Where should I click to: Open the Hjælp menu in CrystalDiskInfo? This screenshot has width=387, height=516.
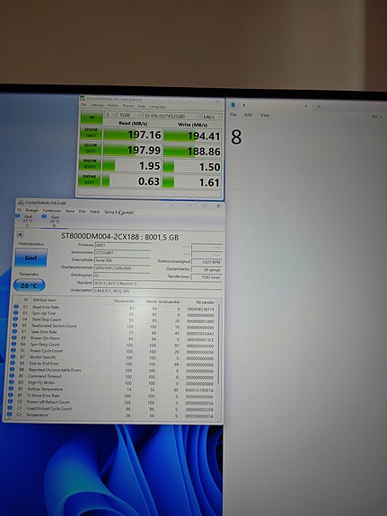point(94,212)
